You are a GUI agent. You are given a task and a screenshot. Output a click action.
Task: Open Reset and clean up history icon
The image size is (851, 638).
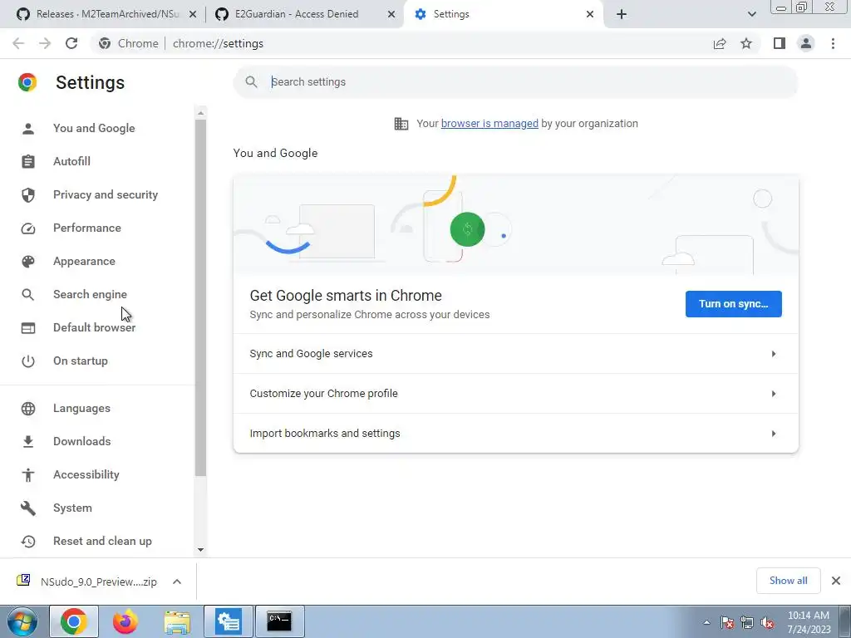tap(28, 542)
